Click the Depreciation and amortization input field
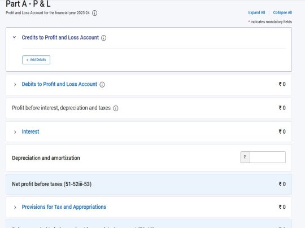Image resolution: width=305 pixels, height=228 pixels. [268, 157]
